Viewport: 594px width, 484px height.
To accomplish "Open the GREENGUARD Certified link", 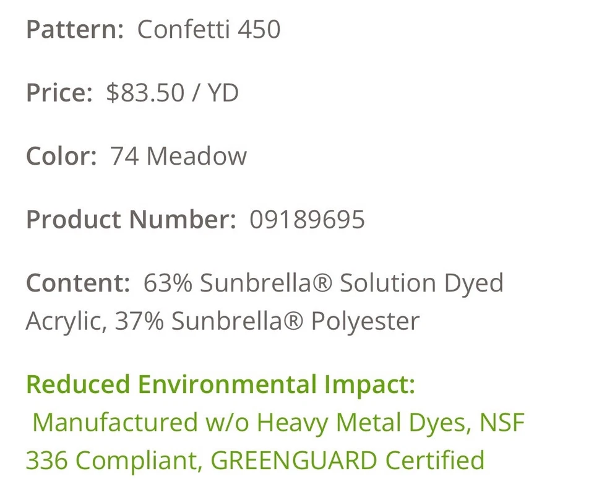I will 348,461.
